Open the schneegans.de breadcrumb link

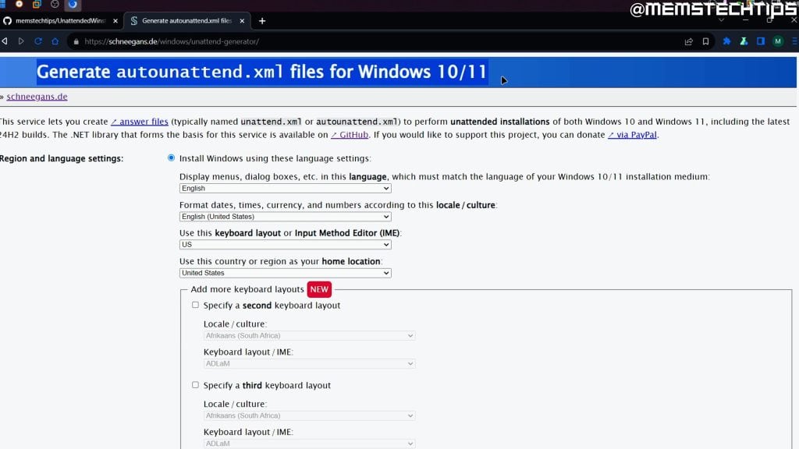(x=37, y=97)
